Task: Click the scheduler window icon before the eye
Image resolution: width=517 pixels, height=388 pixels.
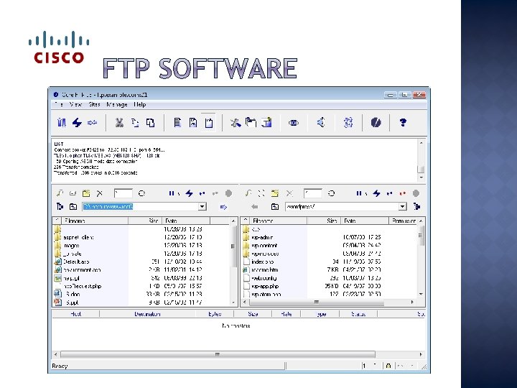Action: click(x=266, y=123)
